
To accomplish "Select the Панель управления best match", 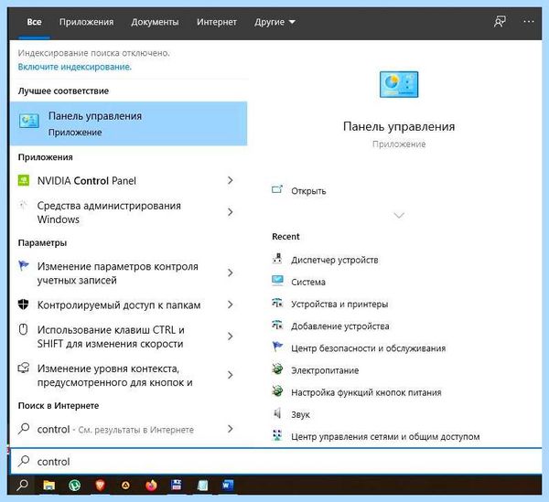I will 128,123.
